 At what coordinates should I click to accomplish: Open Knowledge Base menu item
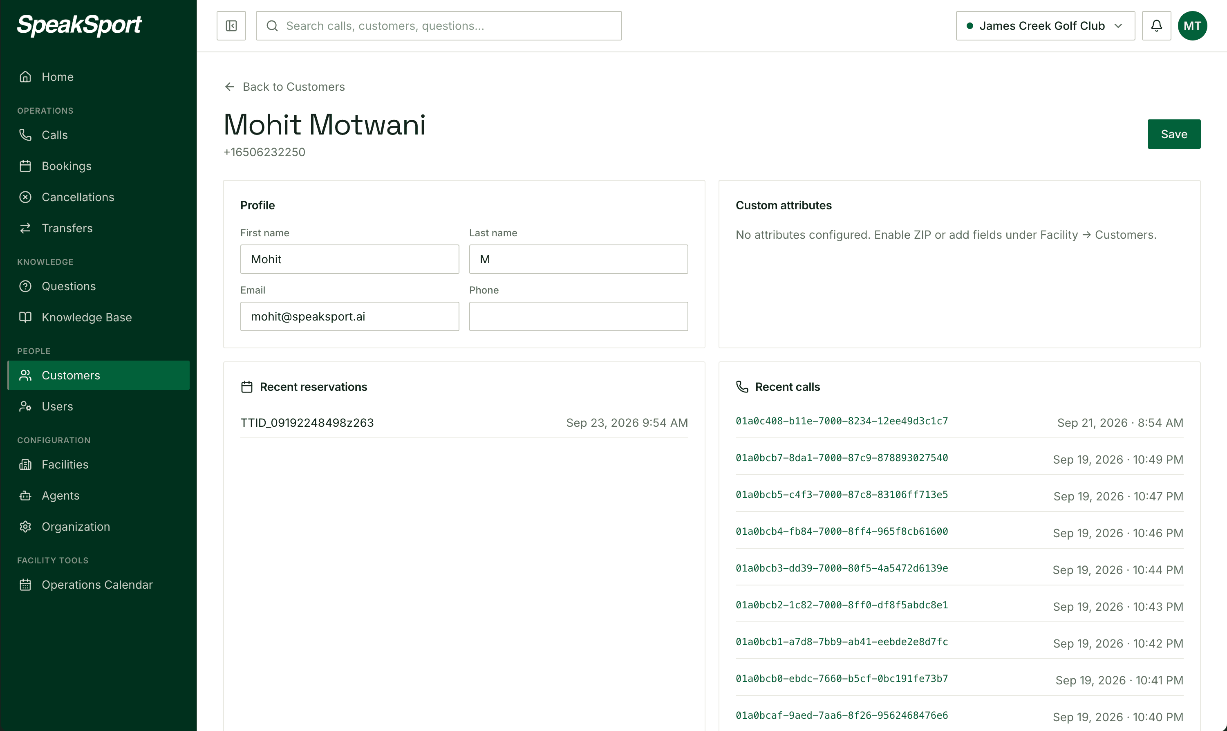point(99,317)
